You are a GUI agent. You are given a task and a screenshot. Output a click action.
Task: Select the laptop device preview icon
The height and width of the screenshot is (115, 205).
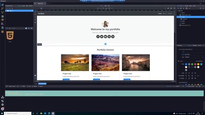(106, 8)
